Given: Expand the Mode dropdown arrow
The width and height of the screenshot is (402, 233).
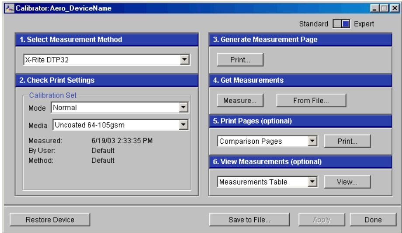Looking at the screenshot, I should (184, 107).
